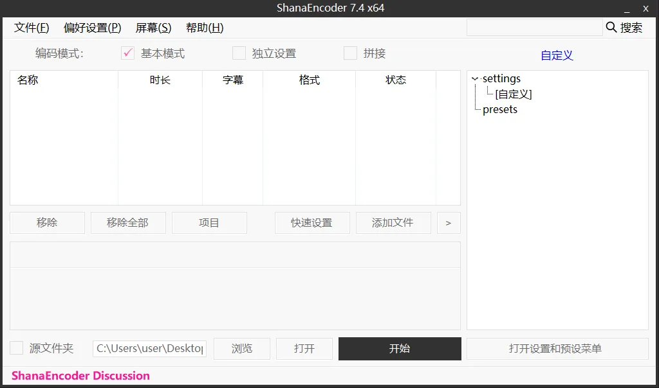Collapse the settings tree node
Image resolution: width=659 pixels, height=388 pixels.
[x=475, y=78]
